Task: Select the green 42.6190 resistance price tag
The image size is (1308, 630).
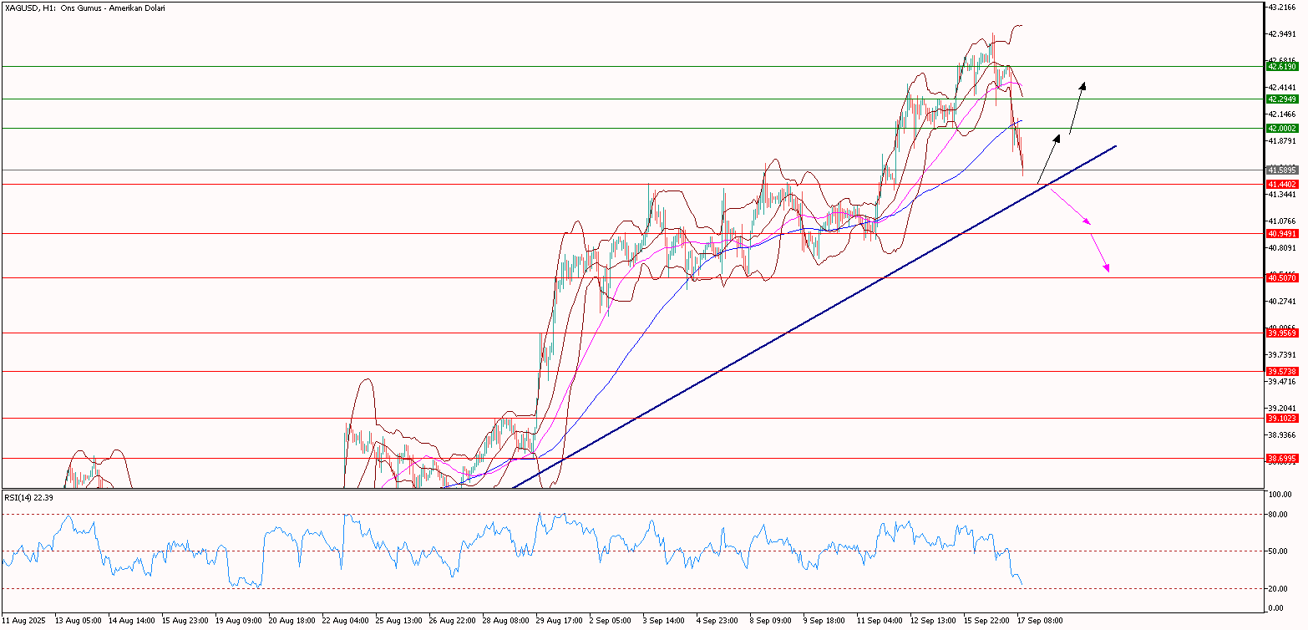Action: click(1281, 66)
